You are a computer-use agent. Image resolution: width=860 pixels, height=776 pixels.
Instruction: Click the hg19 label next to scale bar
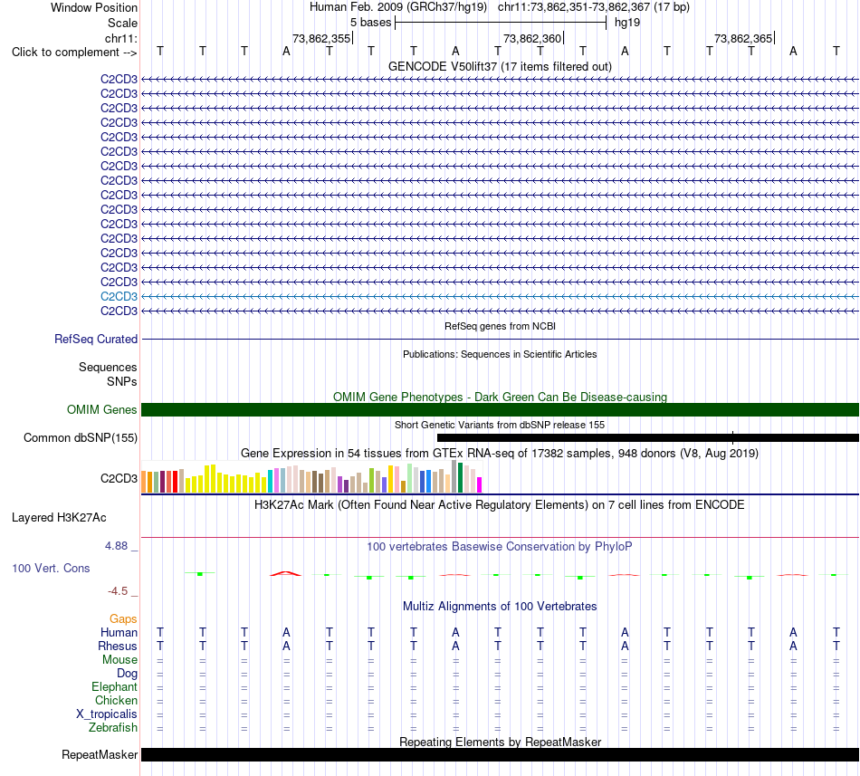pos(627,23)
